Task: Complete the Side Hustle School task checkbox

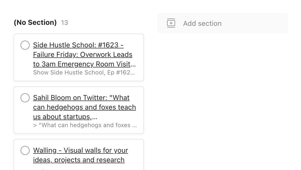Action: [25, 45]
